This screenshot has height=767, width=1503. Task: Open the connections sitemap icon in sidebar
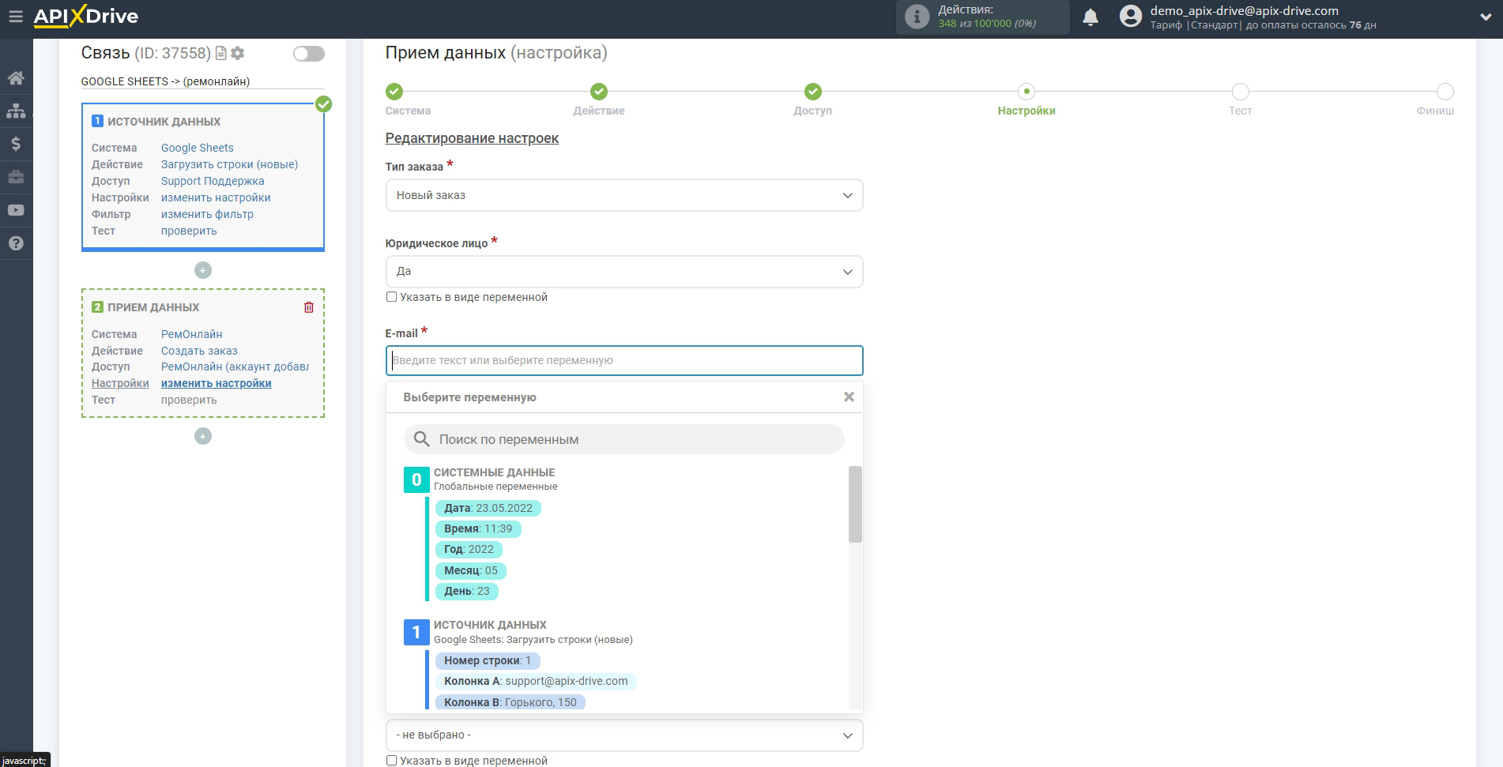pyautogui.click(x=16, y=111)
